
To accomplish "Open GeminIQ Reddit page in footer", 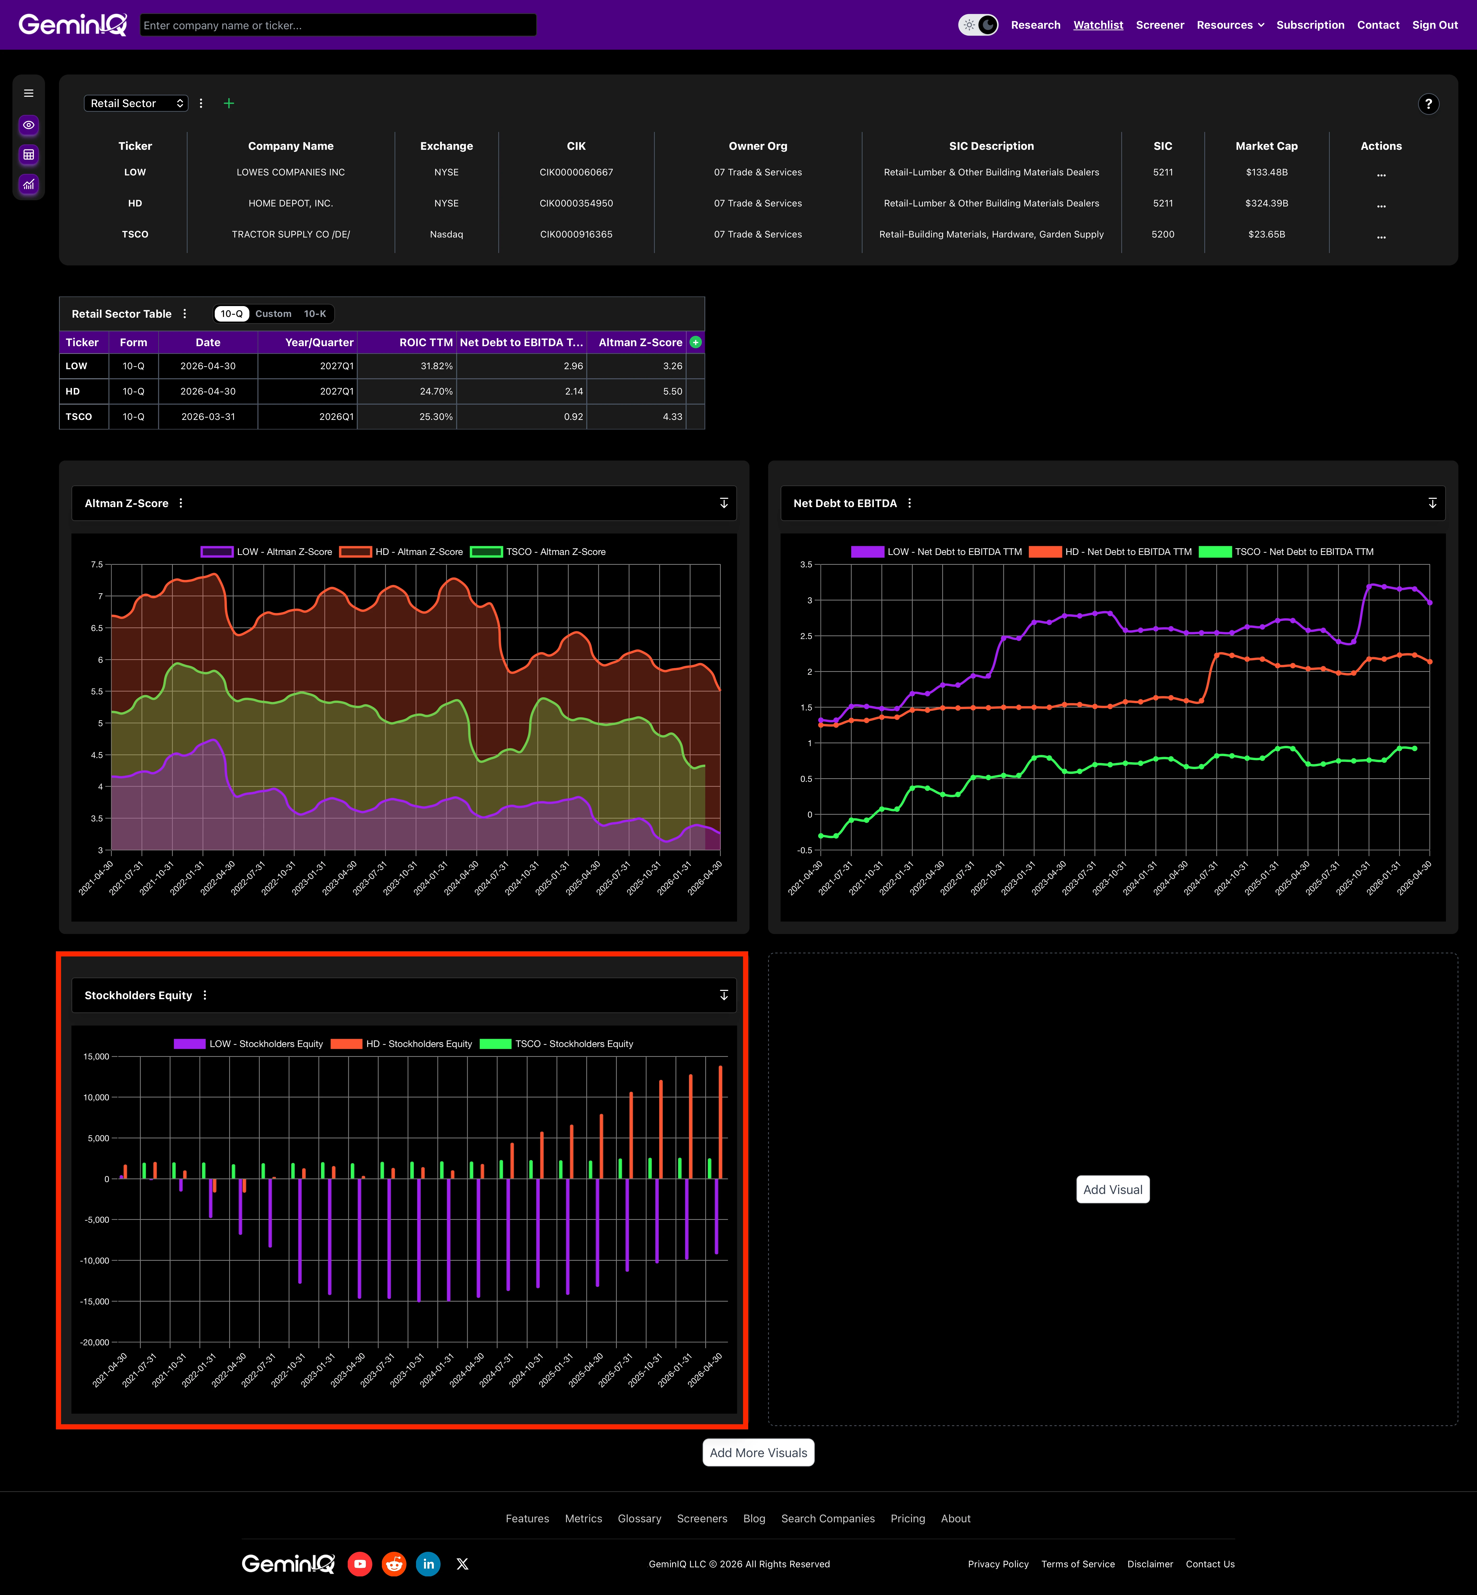I will click(394, 1564).
